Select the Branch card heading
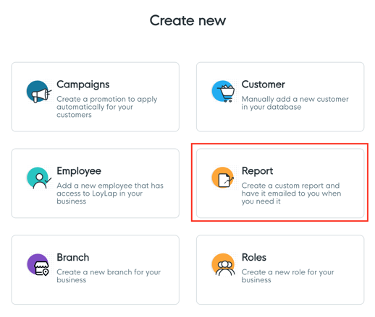Image resolution: width=375 pixels, height=317 pixels. point(73,257)
